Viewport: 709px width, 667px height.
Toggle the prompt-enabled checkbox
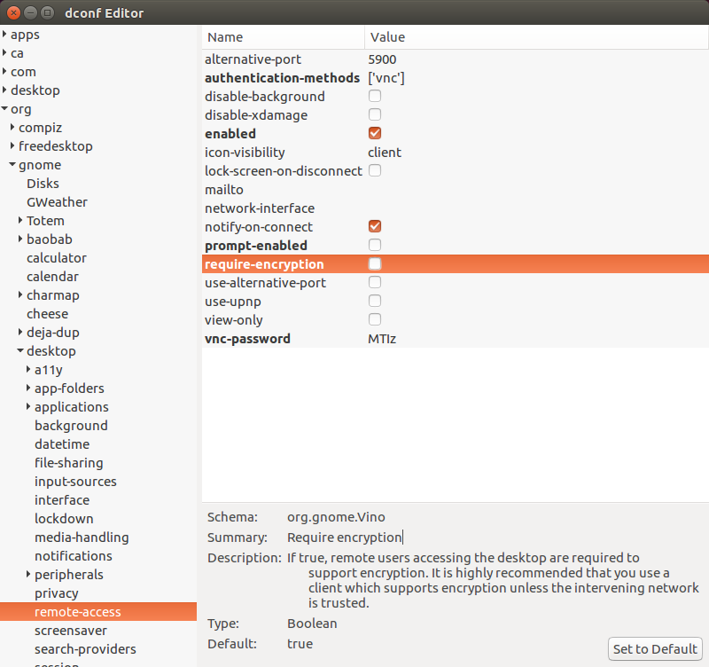(x=374, y=245)
